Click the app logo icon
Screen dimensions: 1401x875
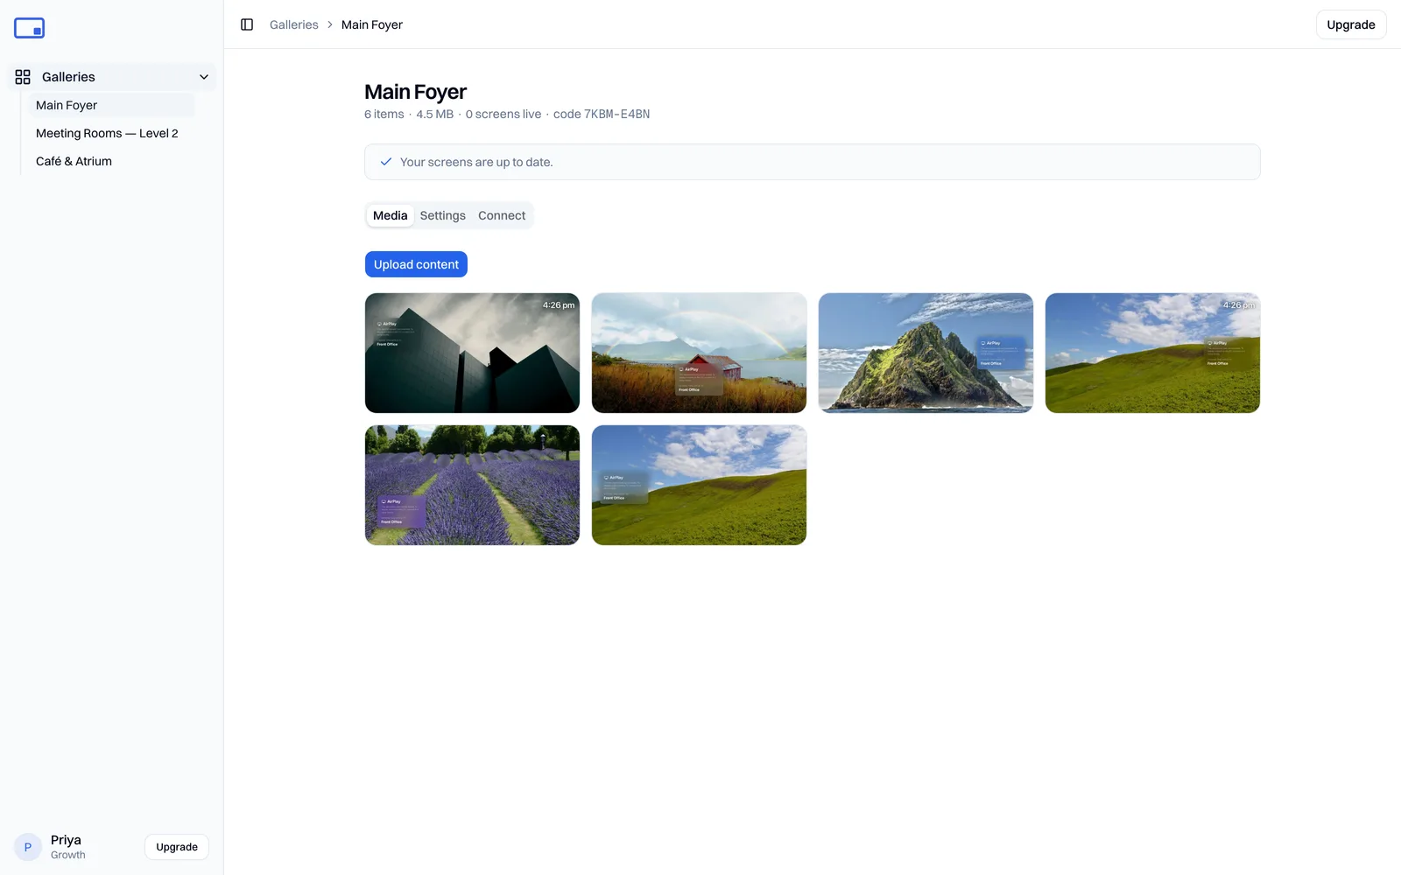pyautogui.click(x=29, y=28)
